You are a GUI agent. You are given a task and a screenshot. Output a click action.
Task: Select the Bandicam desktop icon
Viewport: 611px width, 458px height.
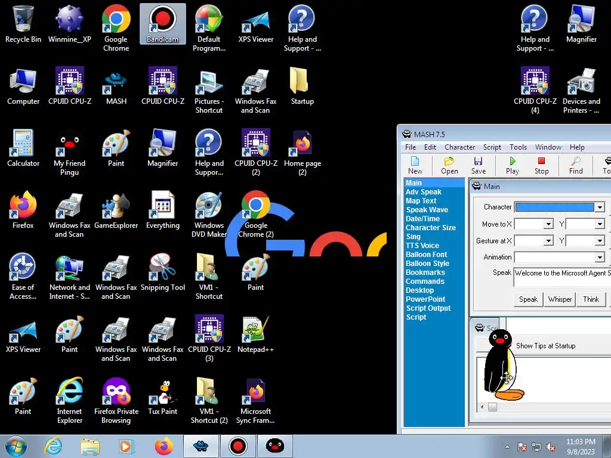coord(162,24)
